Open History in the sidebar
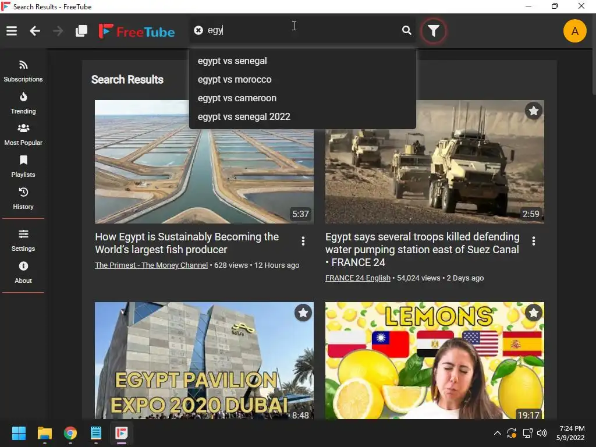The width and height of the screenshot is (596, 447). pyautogui.click(x=23, y=199)
